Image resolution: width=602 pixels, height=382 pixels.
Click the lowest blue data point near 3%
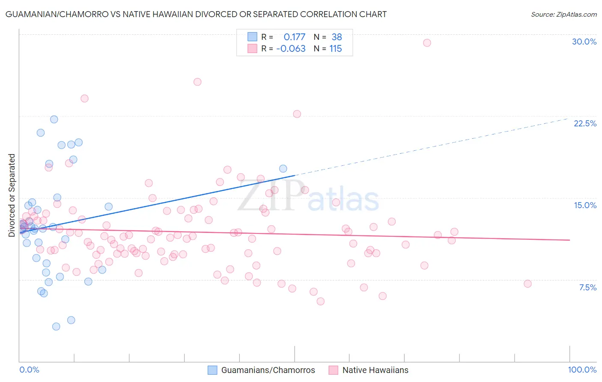(56, 326)
